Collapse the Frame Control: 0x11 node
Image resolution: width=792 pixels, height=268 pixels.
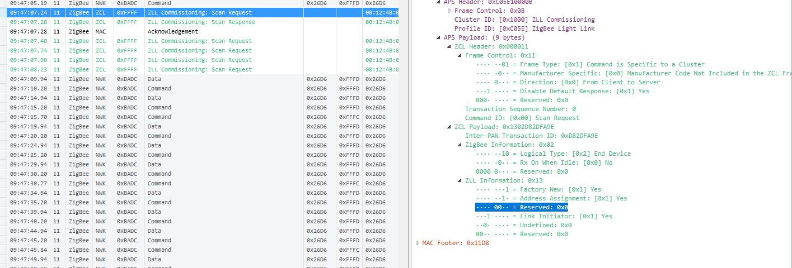[460, 55]
